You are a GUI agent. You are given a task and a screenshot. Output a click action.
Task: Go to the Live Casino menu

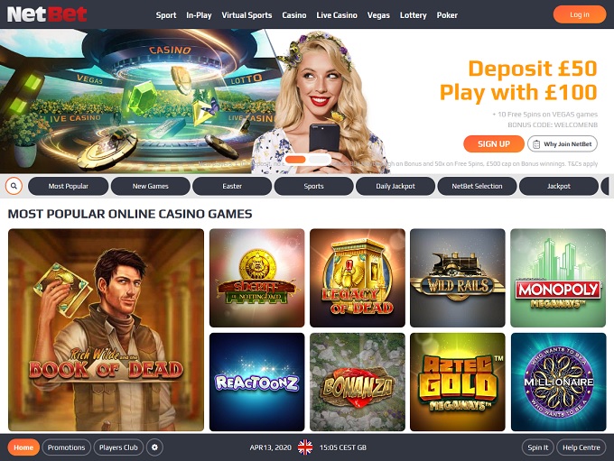click(x=337, y=15)
